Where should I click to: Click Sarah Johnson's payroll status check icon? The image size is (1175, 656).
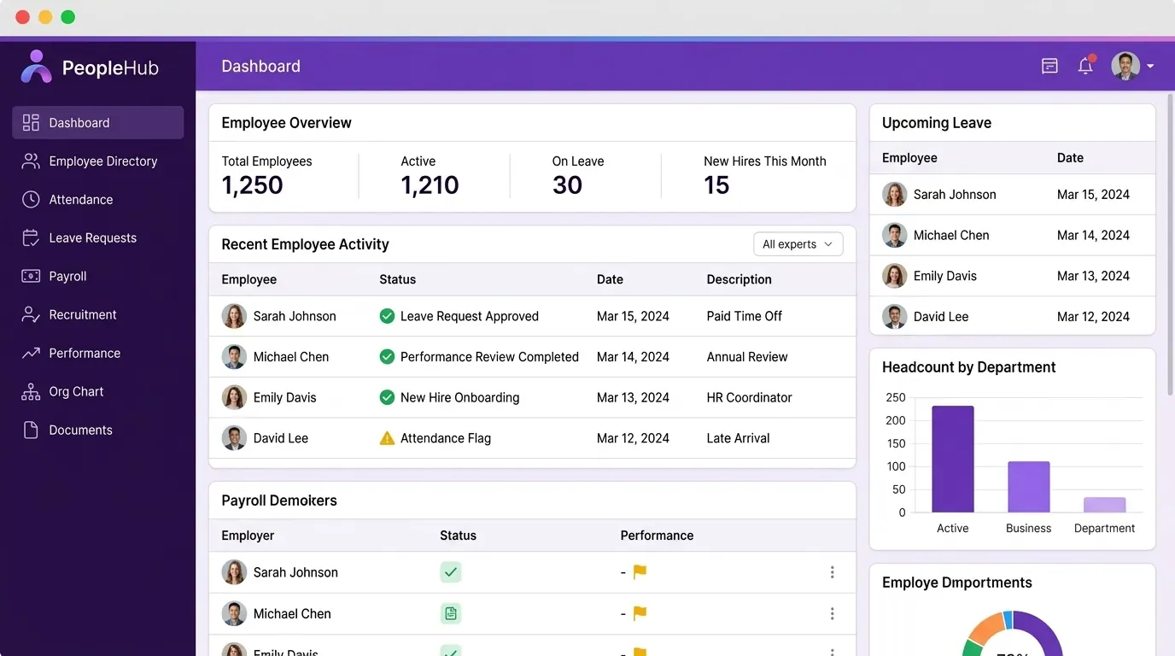(x=451, y=572)
